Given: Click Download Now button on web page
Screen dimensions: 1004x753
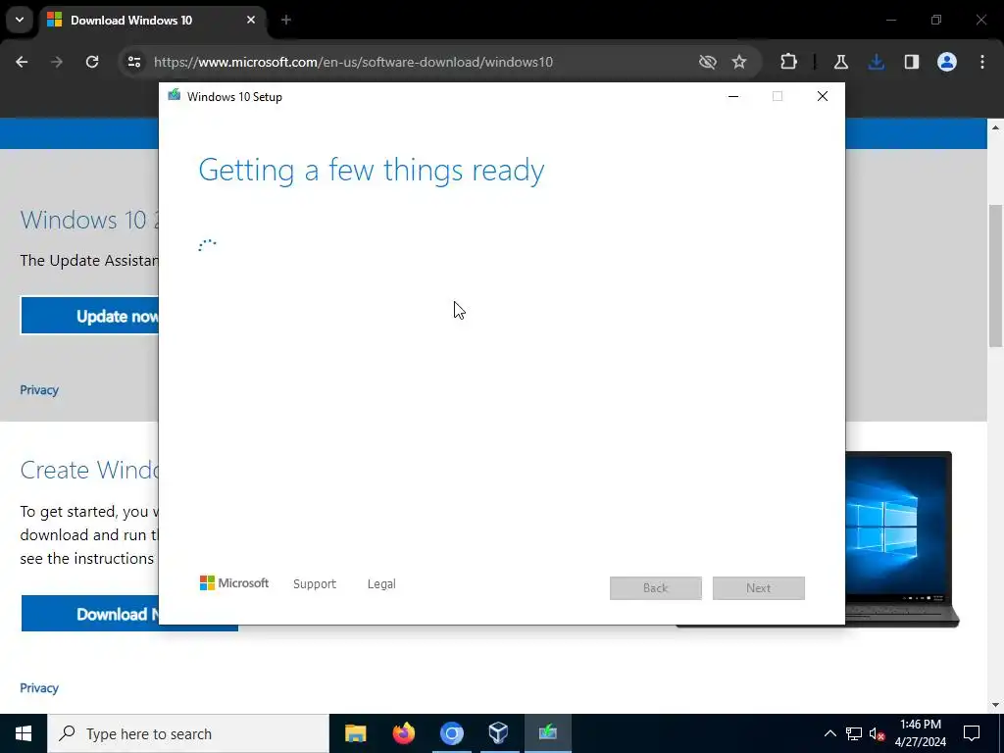Looking at the screenshot, I should pos(89,614).
